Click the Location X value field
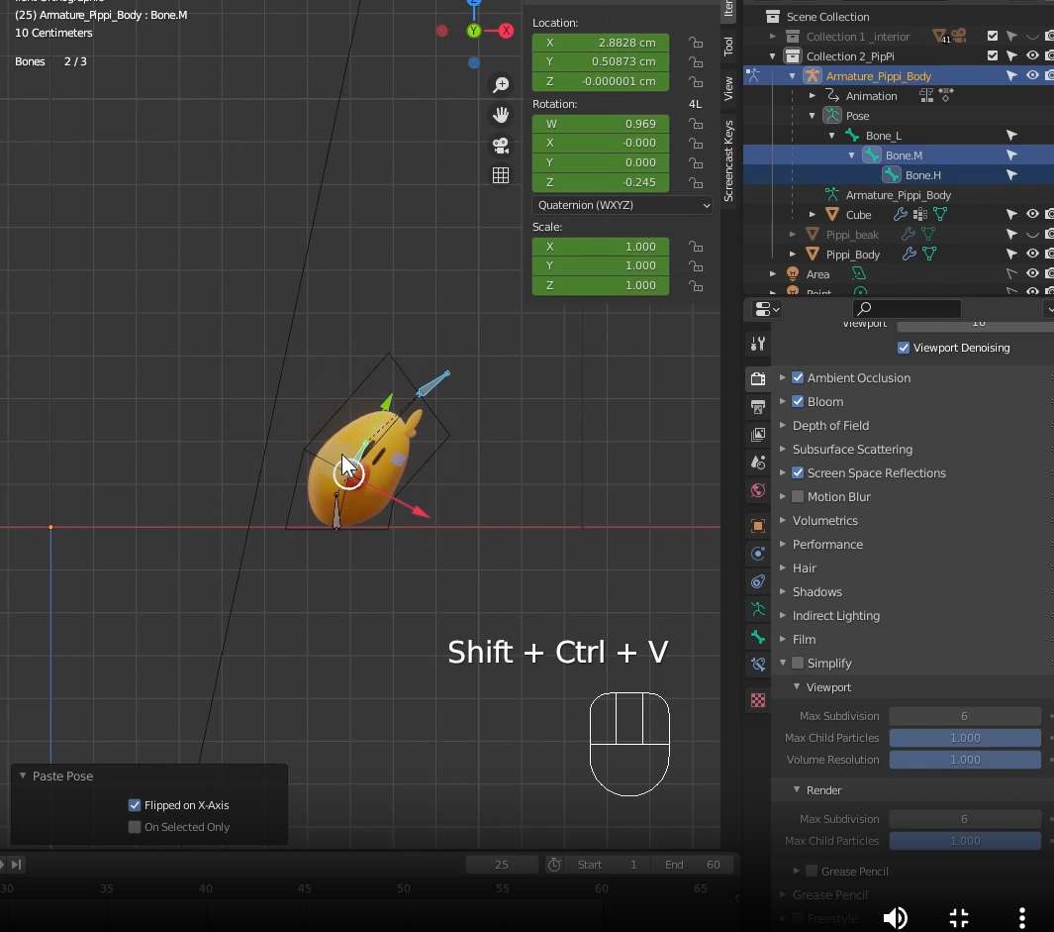1054x932 pixels. pyautogui.click(x=601, y=43)
